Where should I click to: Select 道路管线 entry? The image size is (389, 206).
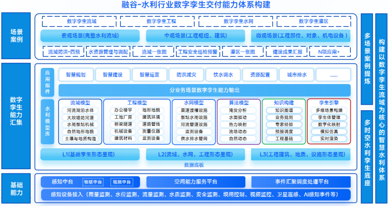coord(151,124)
